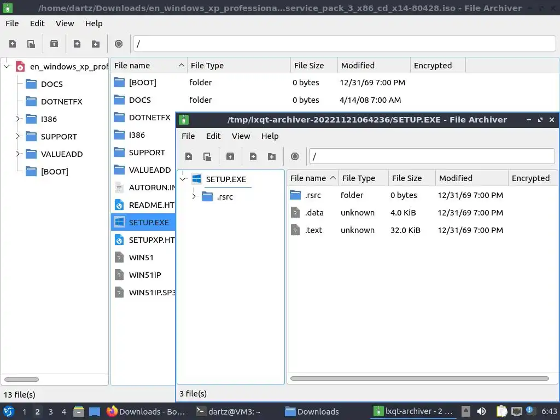Select .rsrc folder row in SETUP.EXE list
The width and height of the screenshot is (560, 420).
pyautogui.click(x=422, y=195)
